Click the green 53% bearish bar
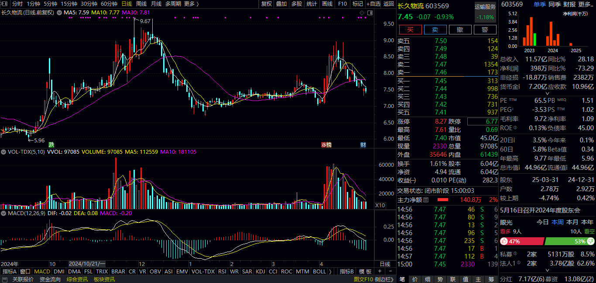The height and width of the screenshot is (283, 596). (x=569, y=241)
